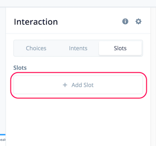Click the Interaction panel title
Image resolution: width=156 pixels, height=146 pixels.
(x=36, y=22)
